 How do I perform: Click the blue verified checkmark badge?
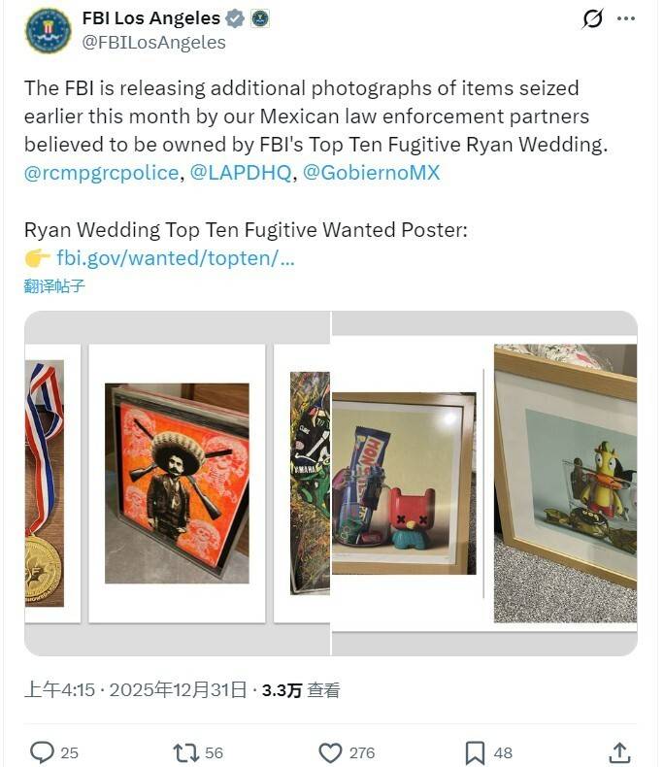coord(235,18)
